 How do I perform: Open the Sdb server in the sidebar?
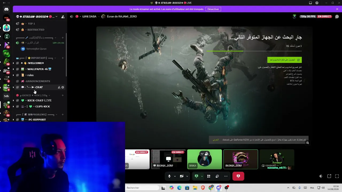(x=6, y=96)
